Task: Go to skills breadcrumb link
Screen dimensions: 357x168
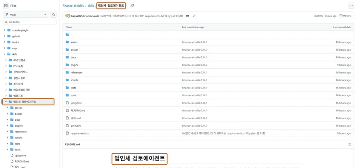Action: [91, 6]
